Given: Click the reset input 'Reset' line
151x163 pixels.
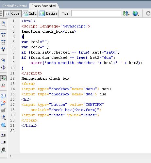Looking at the screenshot, I should (60, 115).
